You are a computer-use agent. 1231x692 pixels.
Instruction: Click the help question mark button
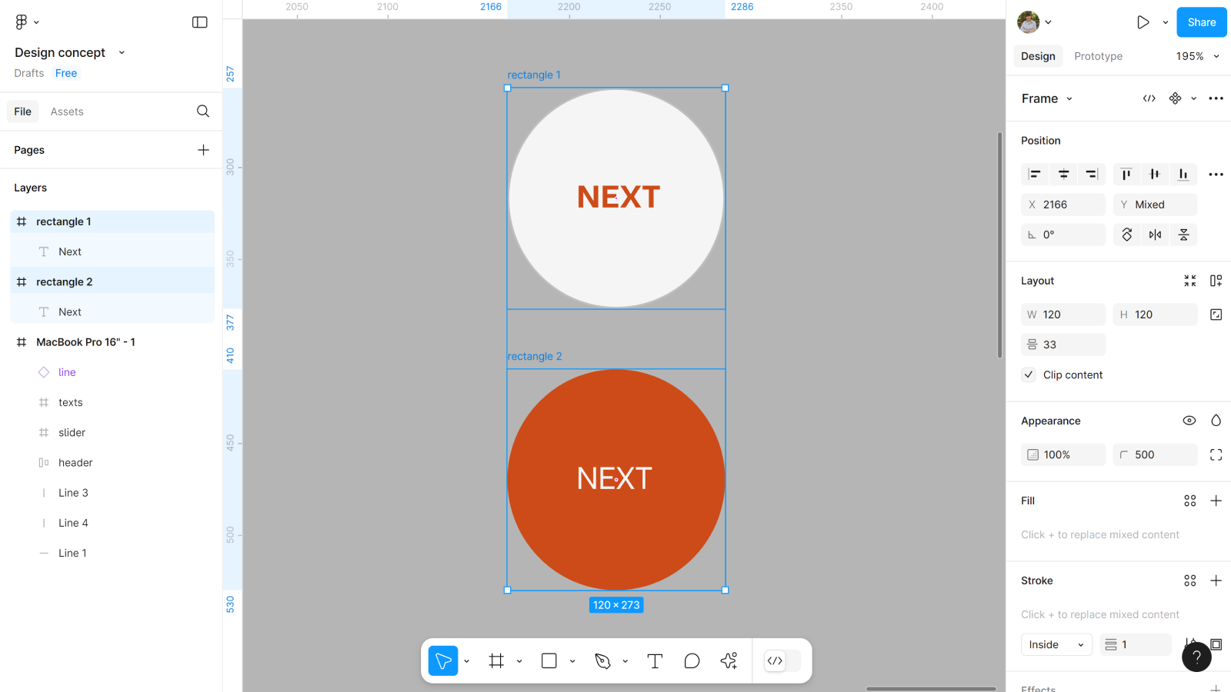(x=1196, y=657)
